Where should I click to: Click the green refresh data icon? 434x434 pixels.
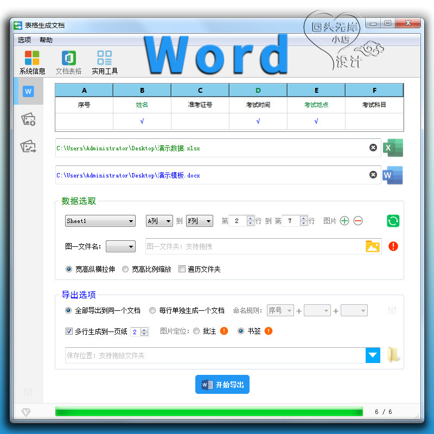point(393,221)
